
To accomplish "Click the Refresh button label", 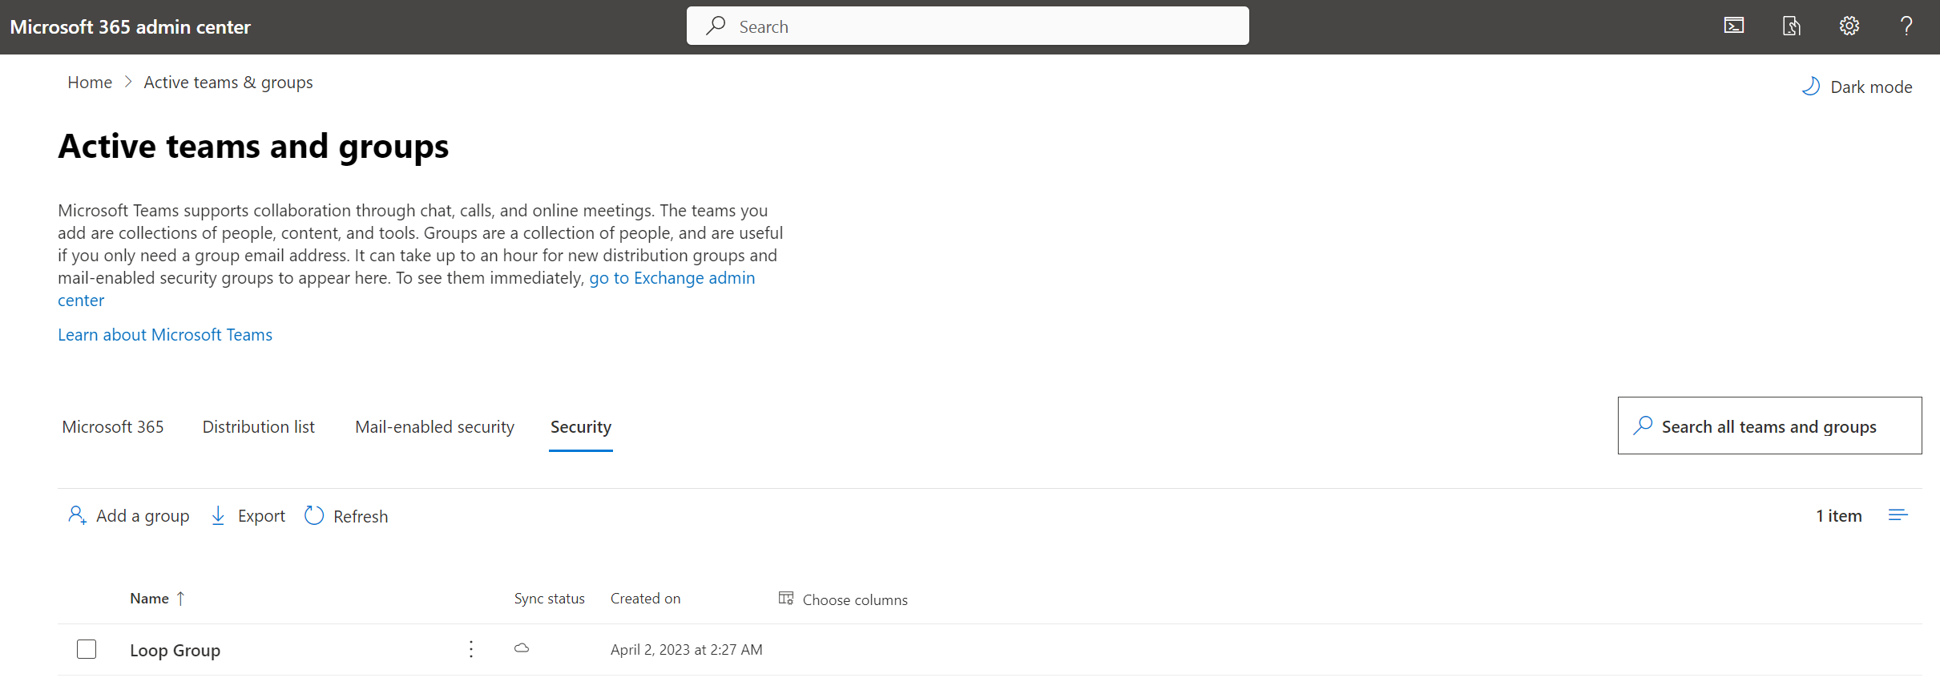I will (x=361, y=516).
